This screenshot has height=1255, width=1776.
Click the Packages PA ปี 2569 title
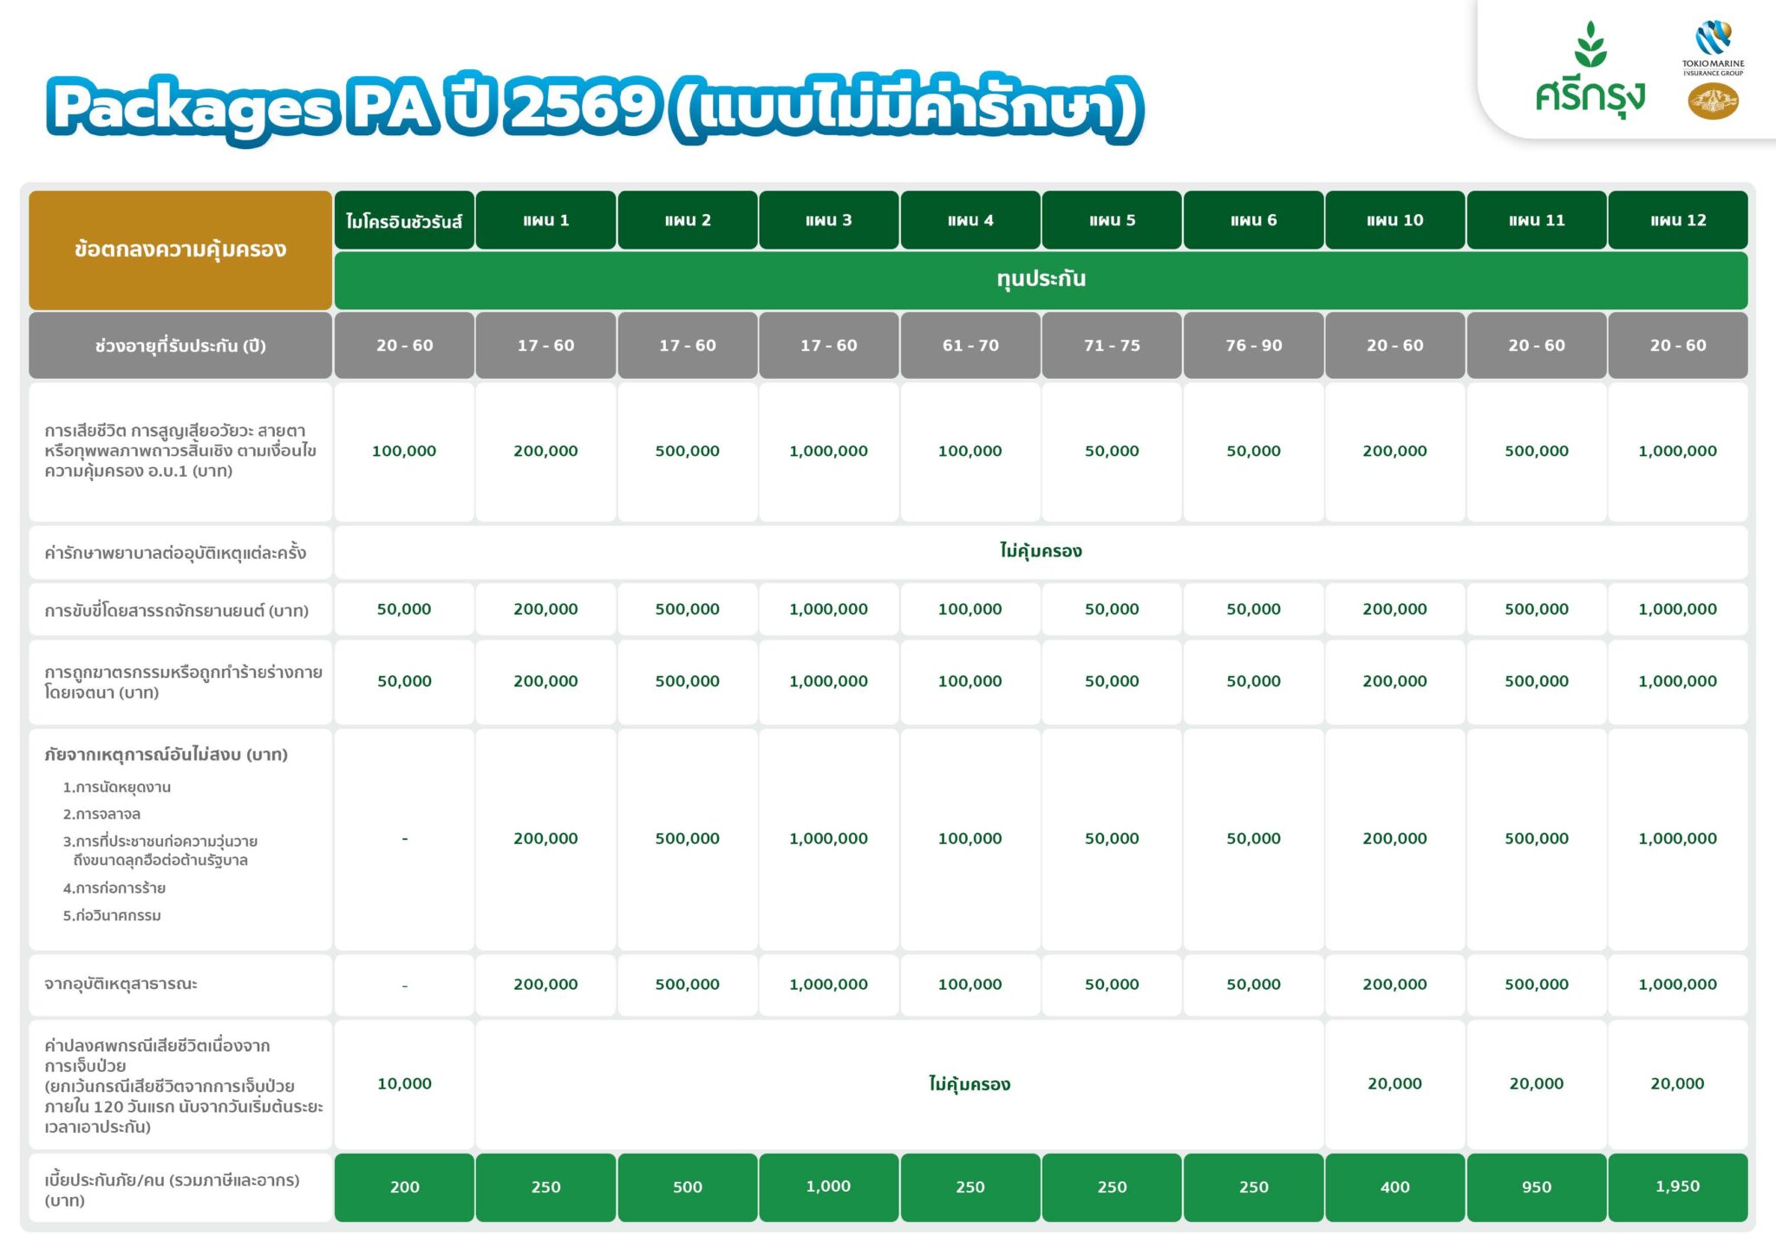point(595,108)
